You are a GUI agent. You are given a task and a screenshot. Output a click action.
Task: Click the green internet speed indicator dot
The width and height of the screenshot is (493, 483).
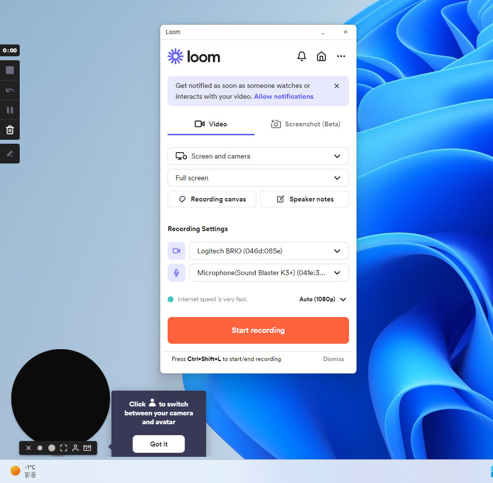point(171,299)
